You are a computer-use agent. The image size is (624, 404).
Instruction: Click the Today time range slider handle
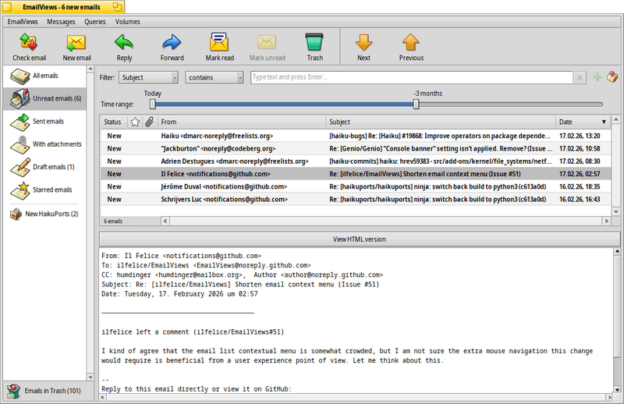153,105
